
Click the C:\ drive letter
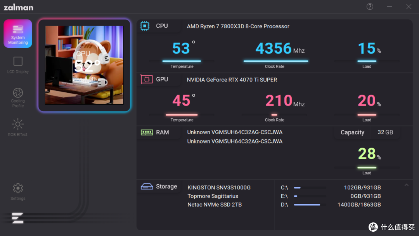pyautogui.click(x=284, y=187)
